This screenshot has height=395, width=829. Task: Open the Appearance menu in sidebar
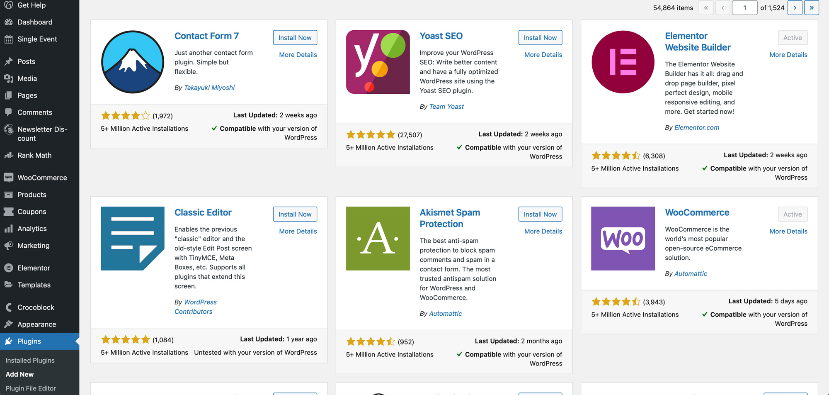click(36, 324)
